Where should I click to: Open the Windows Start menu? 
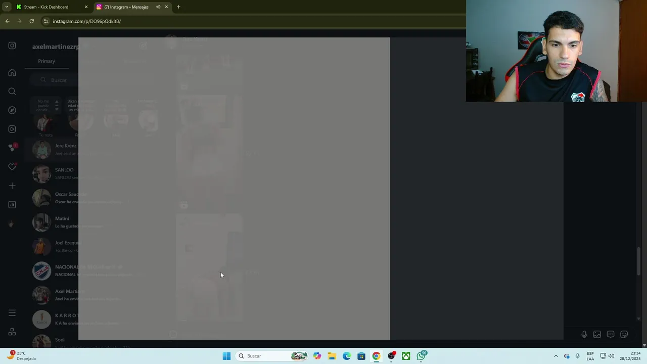click(226, 356)
